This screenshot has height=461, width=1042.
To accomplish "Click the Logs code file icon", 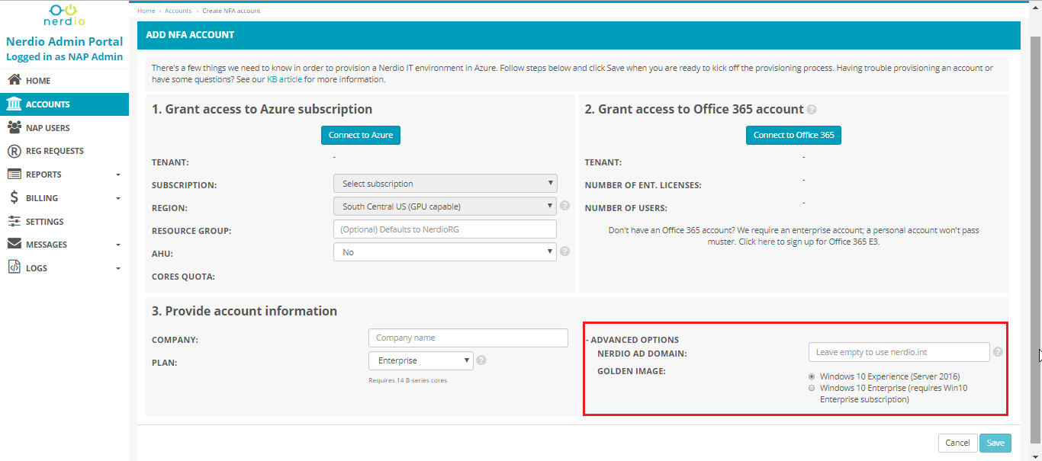I will (x=14, y=268).
